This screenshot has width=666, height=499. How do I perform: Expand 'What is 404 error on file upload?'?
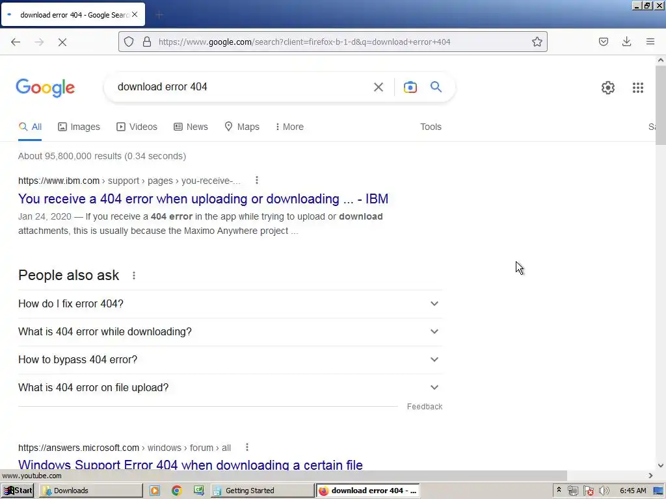[x=230, y=388]
